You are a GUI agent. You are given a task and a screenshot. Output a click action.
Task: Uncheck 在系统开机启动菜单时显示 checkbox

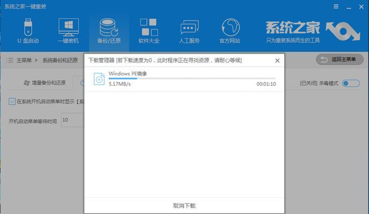pos(12,101)
